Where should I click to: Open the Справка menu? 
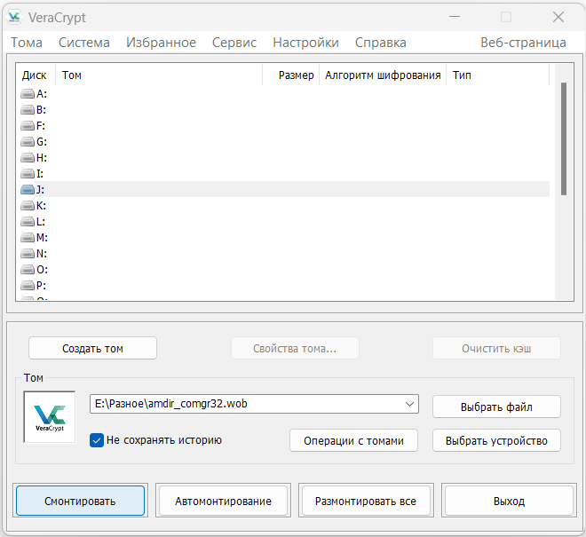[380, 43]
